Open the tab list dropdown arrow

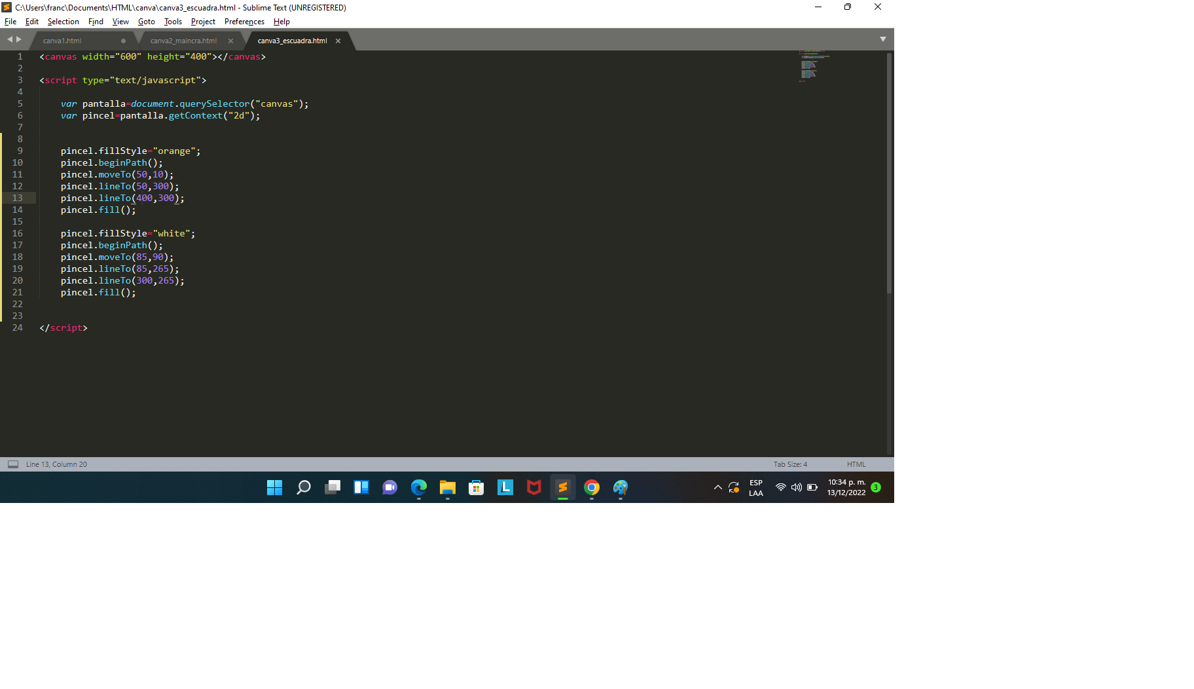pos(883,39)
